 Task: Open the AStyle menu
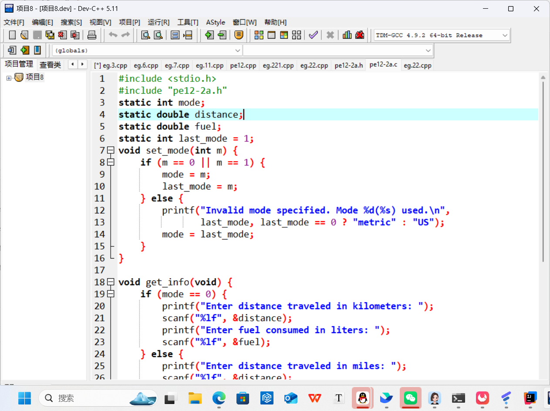tap(216, 22)
